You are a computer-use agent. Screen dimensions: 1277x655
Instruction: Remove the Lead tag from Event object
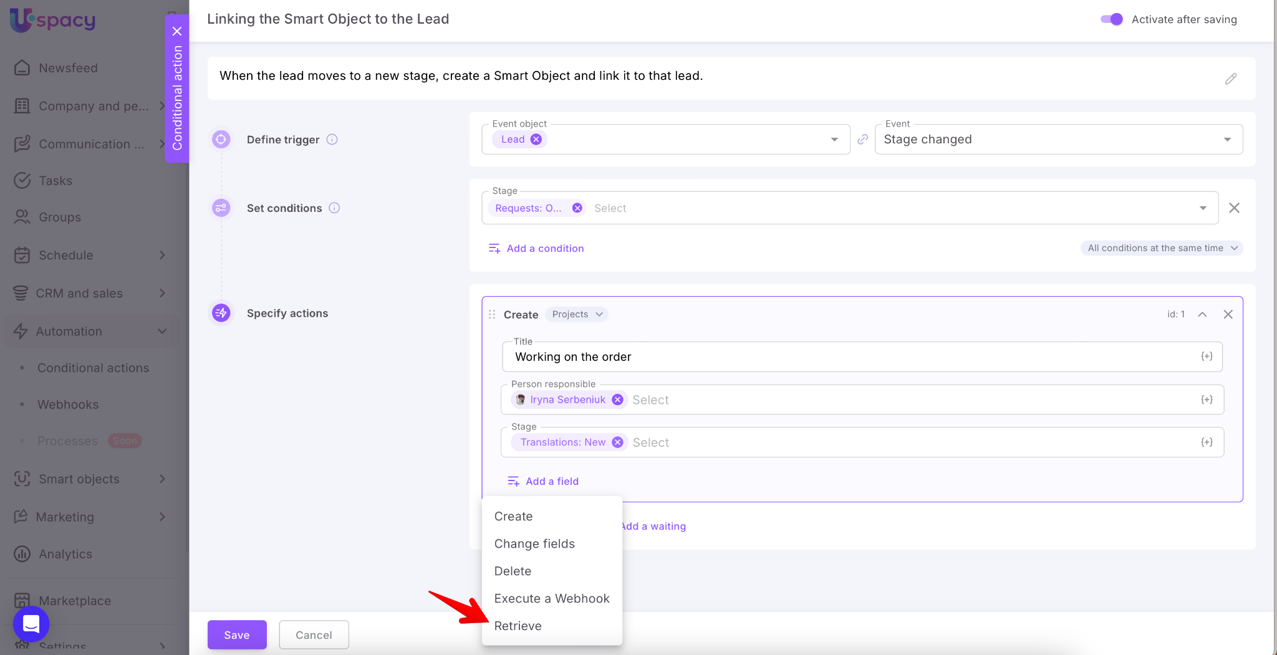536,140
